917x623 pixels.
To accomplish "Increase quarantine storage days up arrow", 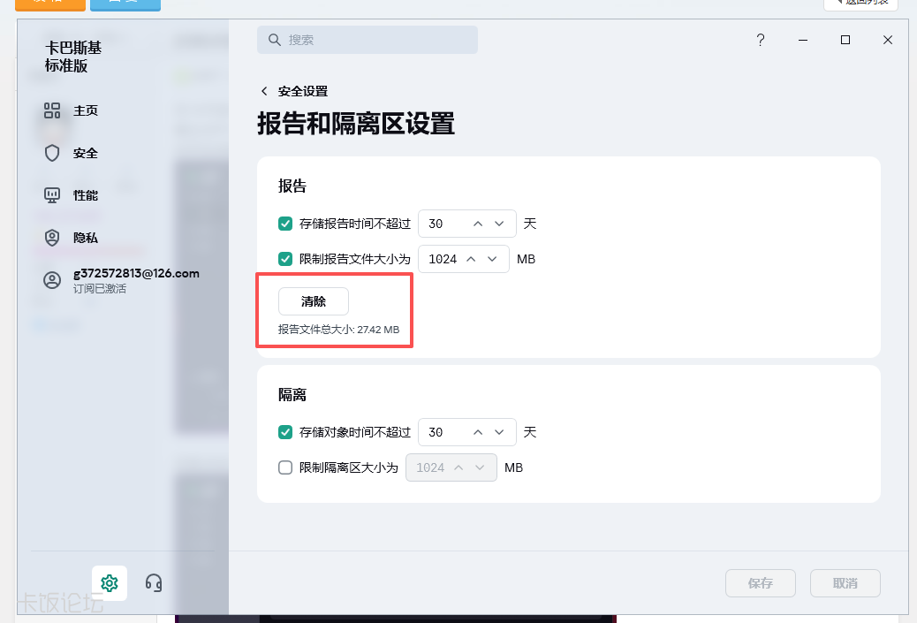I will click(x=478, y=432).
